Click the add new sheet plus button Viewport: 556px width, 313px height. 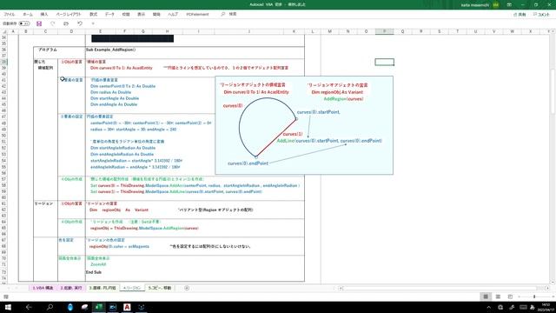point(187,288)
